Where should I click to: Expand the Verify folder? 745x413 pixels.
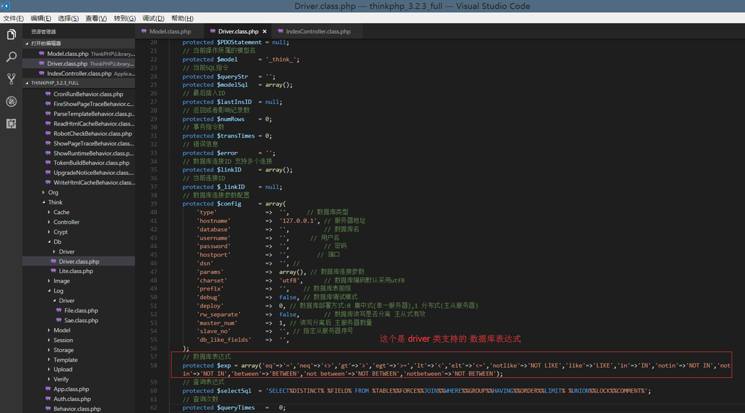pos(61,379)
